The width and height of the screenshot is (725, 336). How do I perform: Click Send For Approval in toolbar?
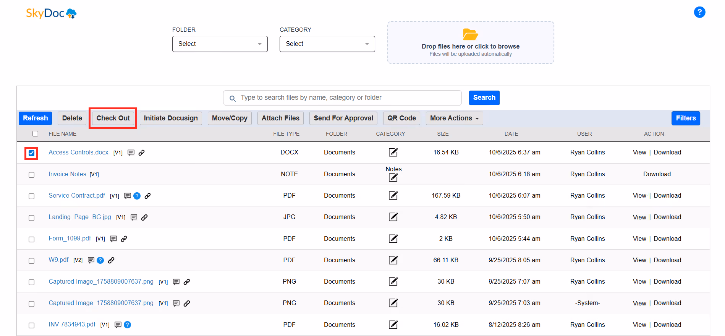343,118
